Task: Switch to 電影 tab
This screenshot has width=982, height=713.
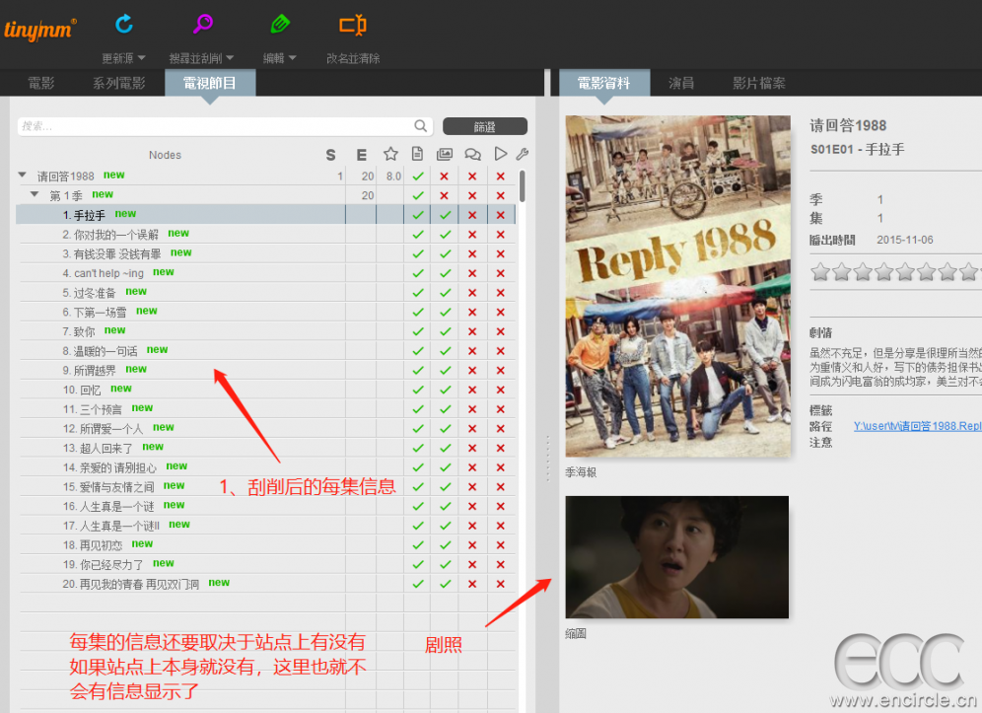Action: tap(41, 83)
